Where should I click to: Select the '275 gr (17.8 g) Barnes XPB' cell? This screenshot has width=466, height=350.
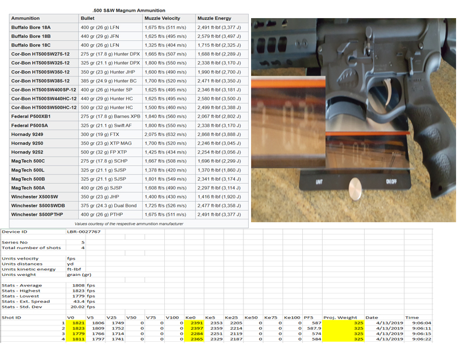[x=111, y=116]
